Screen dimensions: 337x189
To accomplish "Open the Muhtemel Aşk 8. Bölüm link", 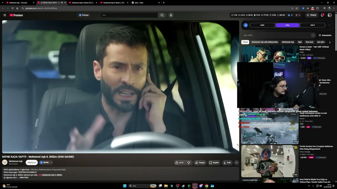I will coord(50,175).
